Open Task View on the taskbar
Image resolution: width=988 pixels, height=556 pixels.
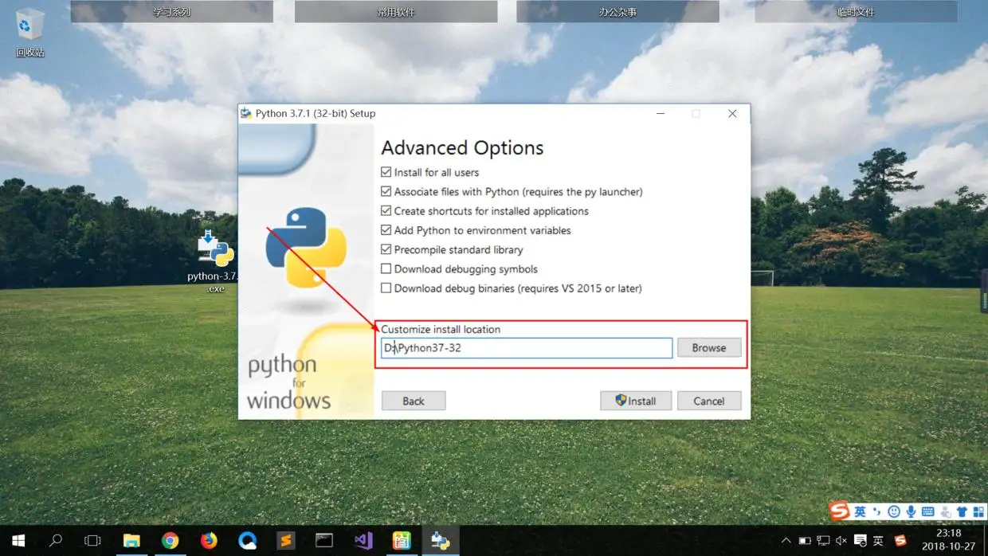(92, 541)
